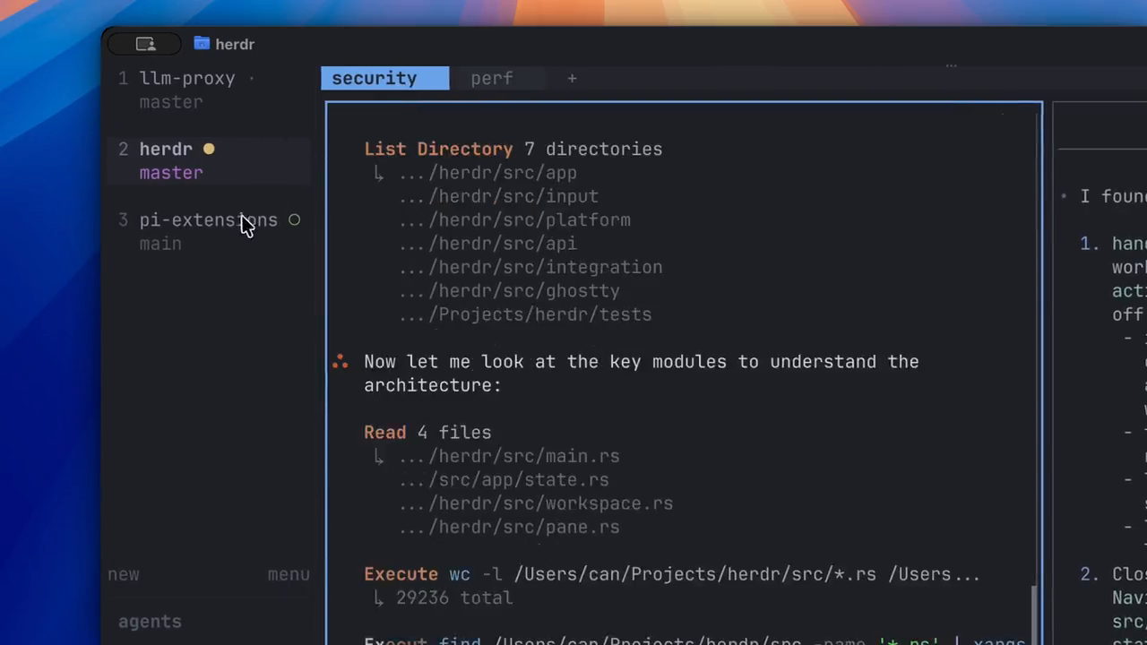Click the .../herdr/src/integration path
Screen dimensions: 1147x645
(x=531, y=267)
